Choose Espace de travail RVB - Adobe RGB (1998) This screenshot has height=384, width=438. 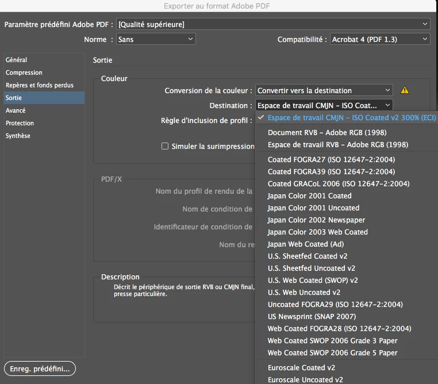tap(347, 145)
